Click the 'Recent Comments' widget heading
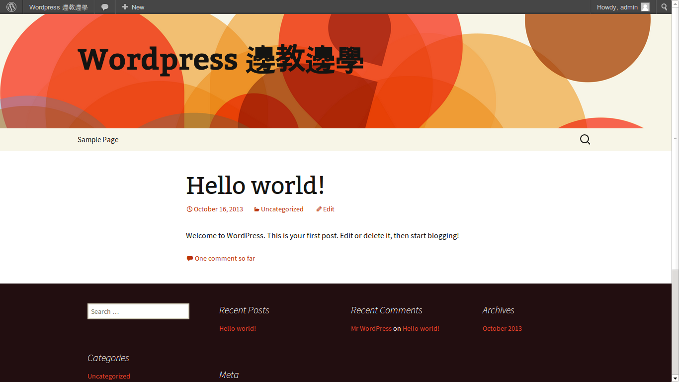679x382 pixels. [386, 310]
